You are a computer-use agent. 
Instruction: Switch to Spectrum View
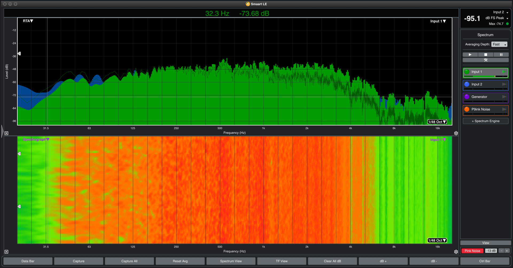click(231, 261)
